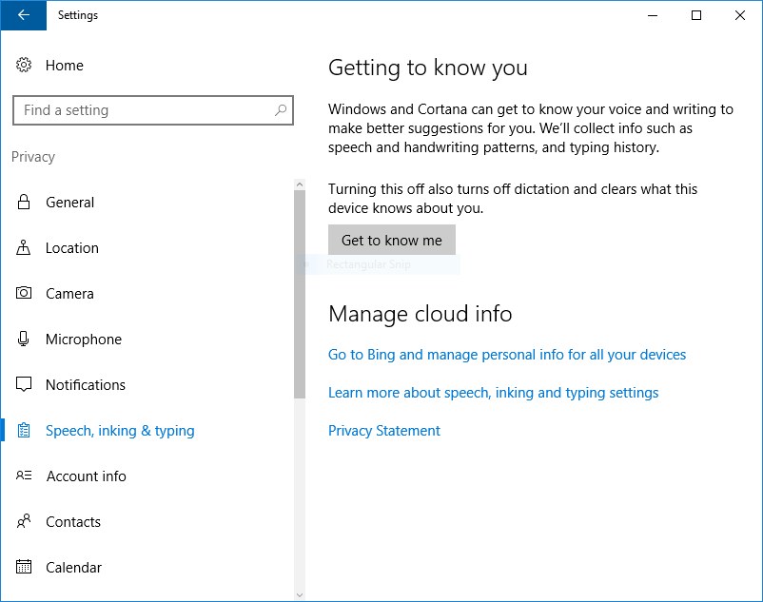Click the Account info icon

click(x=24, y=476)
